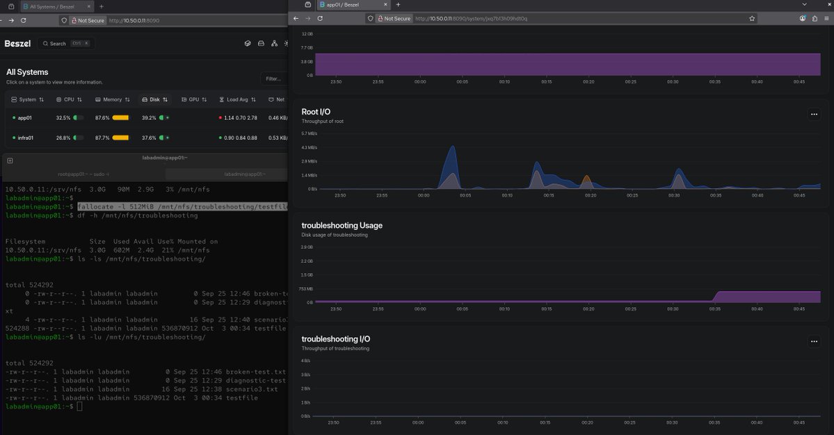Click app01 CPU value 32.5%
The height and width of the screenshot is (435, 834).
click(x=63, y=118)
